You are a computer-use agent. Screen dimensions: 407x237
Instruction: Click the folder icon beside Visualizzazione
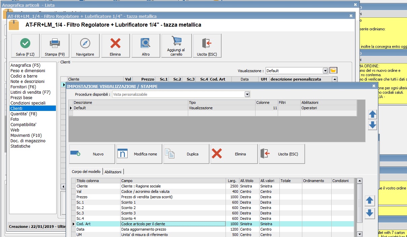(333, 71)
